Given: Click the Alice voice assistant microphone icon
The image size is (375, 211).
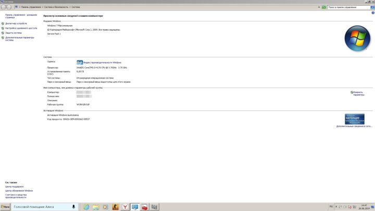Looking at the screenshot, I should [73, 207].
